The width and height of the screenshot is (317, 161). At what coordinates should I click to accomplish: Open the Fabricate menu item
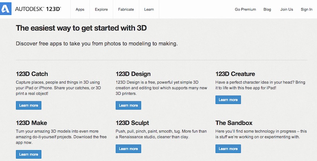(x=126, y=9)
